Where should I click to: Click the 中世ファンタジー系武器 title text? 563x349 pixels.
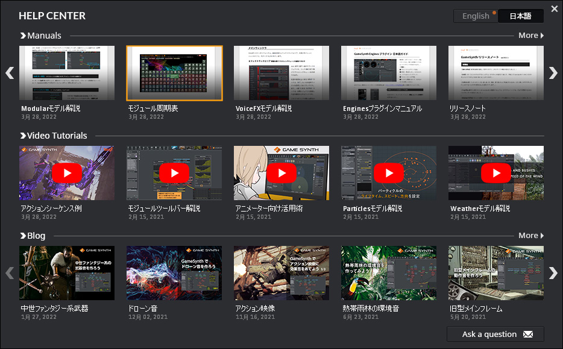[55, 309]
